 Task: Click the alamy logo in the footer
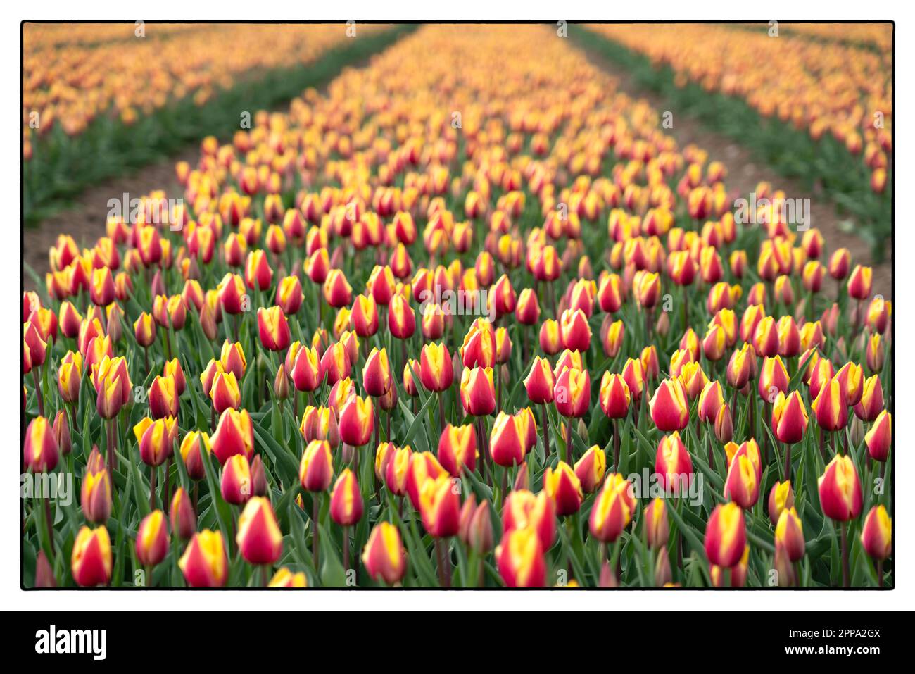(70, 642)
